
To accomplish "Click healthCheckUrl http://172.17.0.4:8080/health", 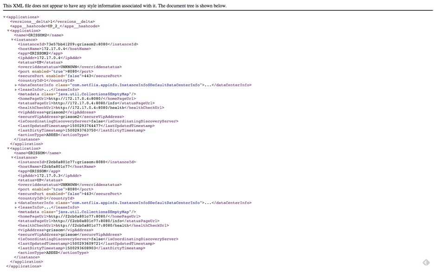I will click(91, 108).
